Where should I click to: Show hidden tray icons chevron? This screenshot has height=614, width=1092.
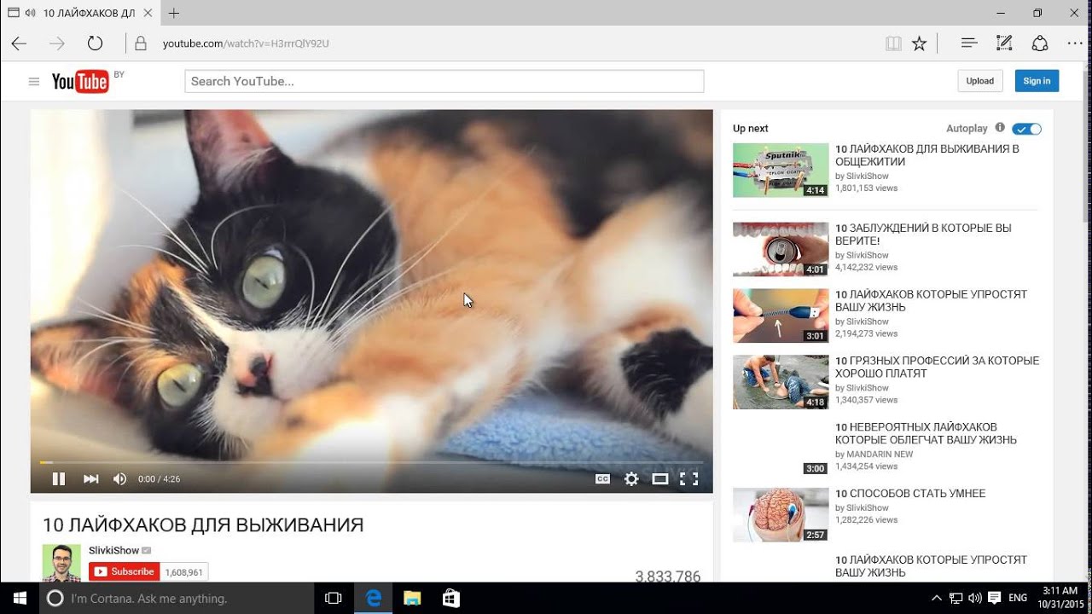pyautogui.click(x=936, y=598)
